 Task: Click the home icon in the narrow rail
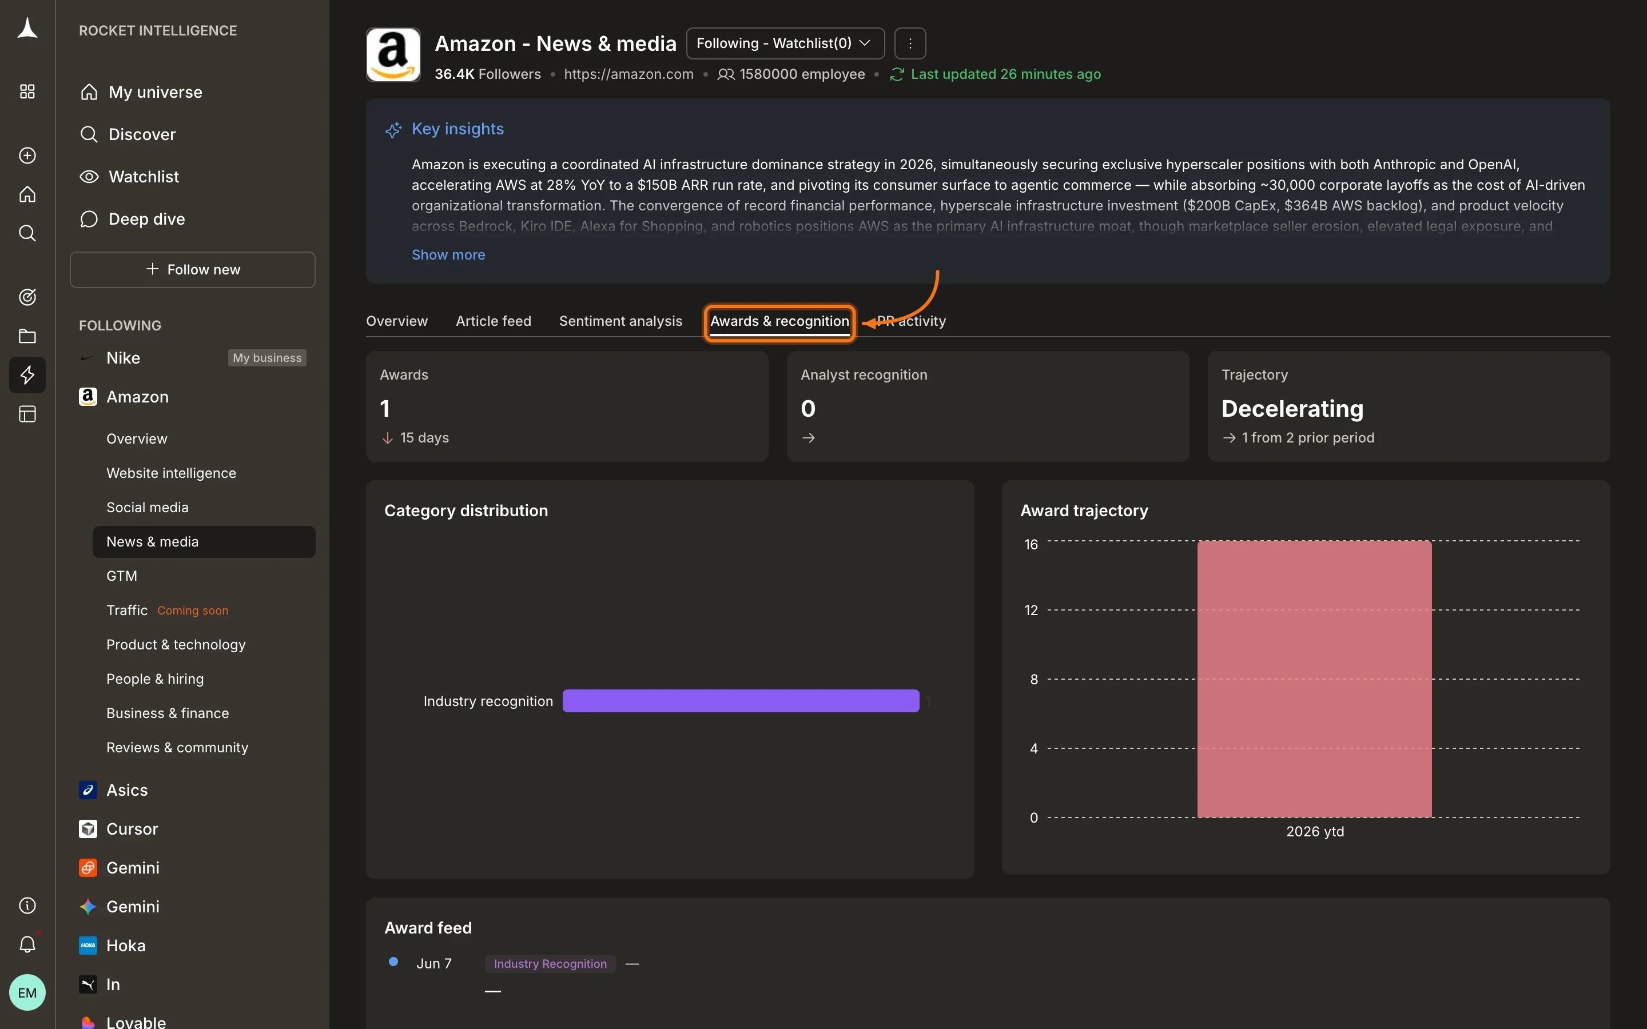pyautogui.click(x=27, y=194)
